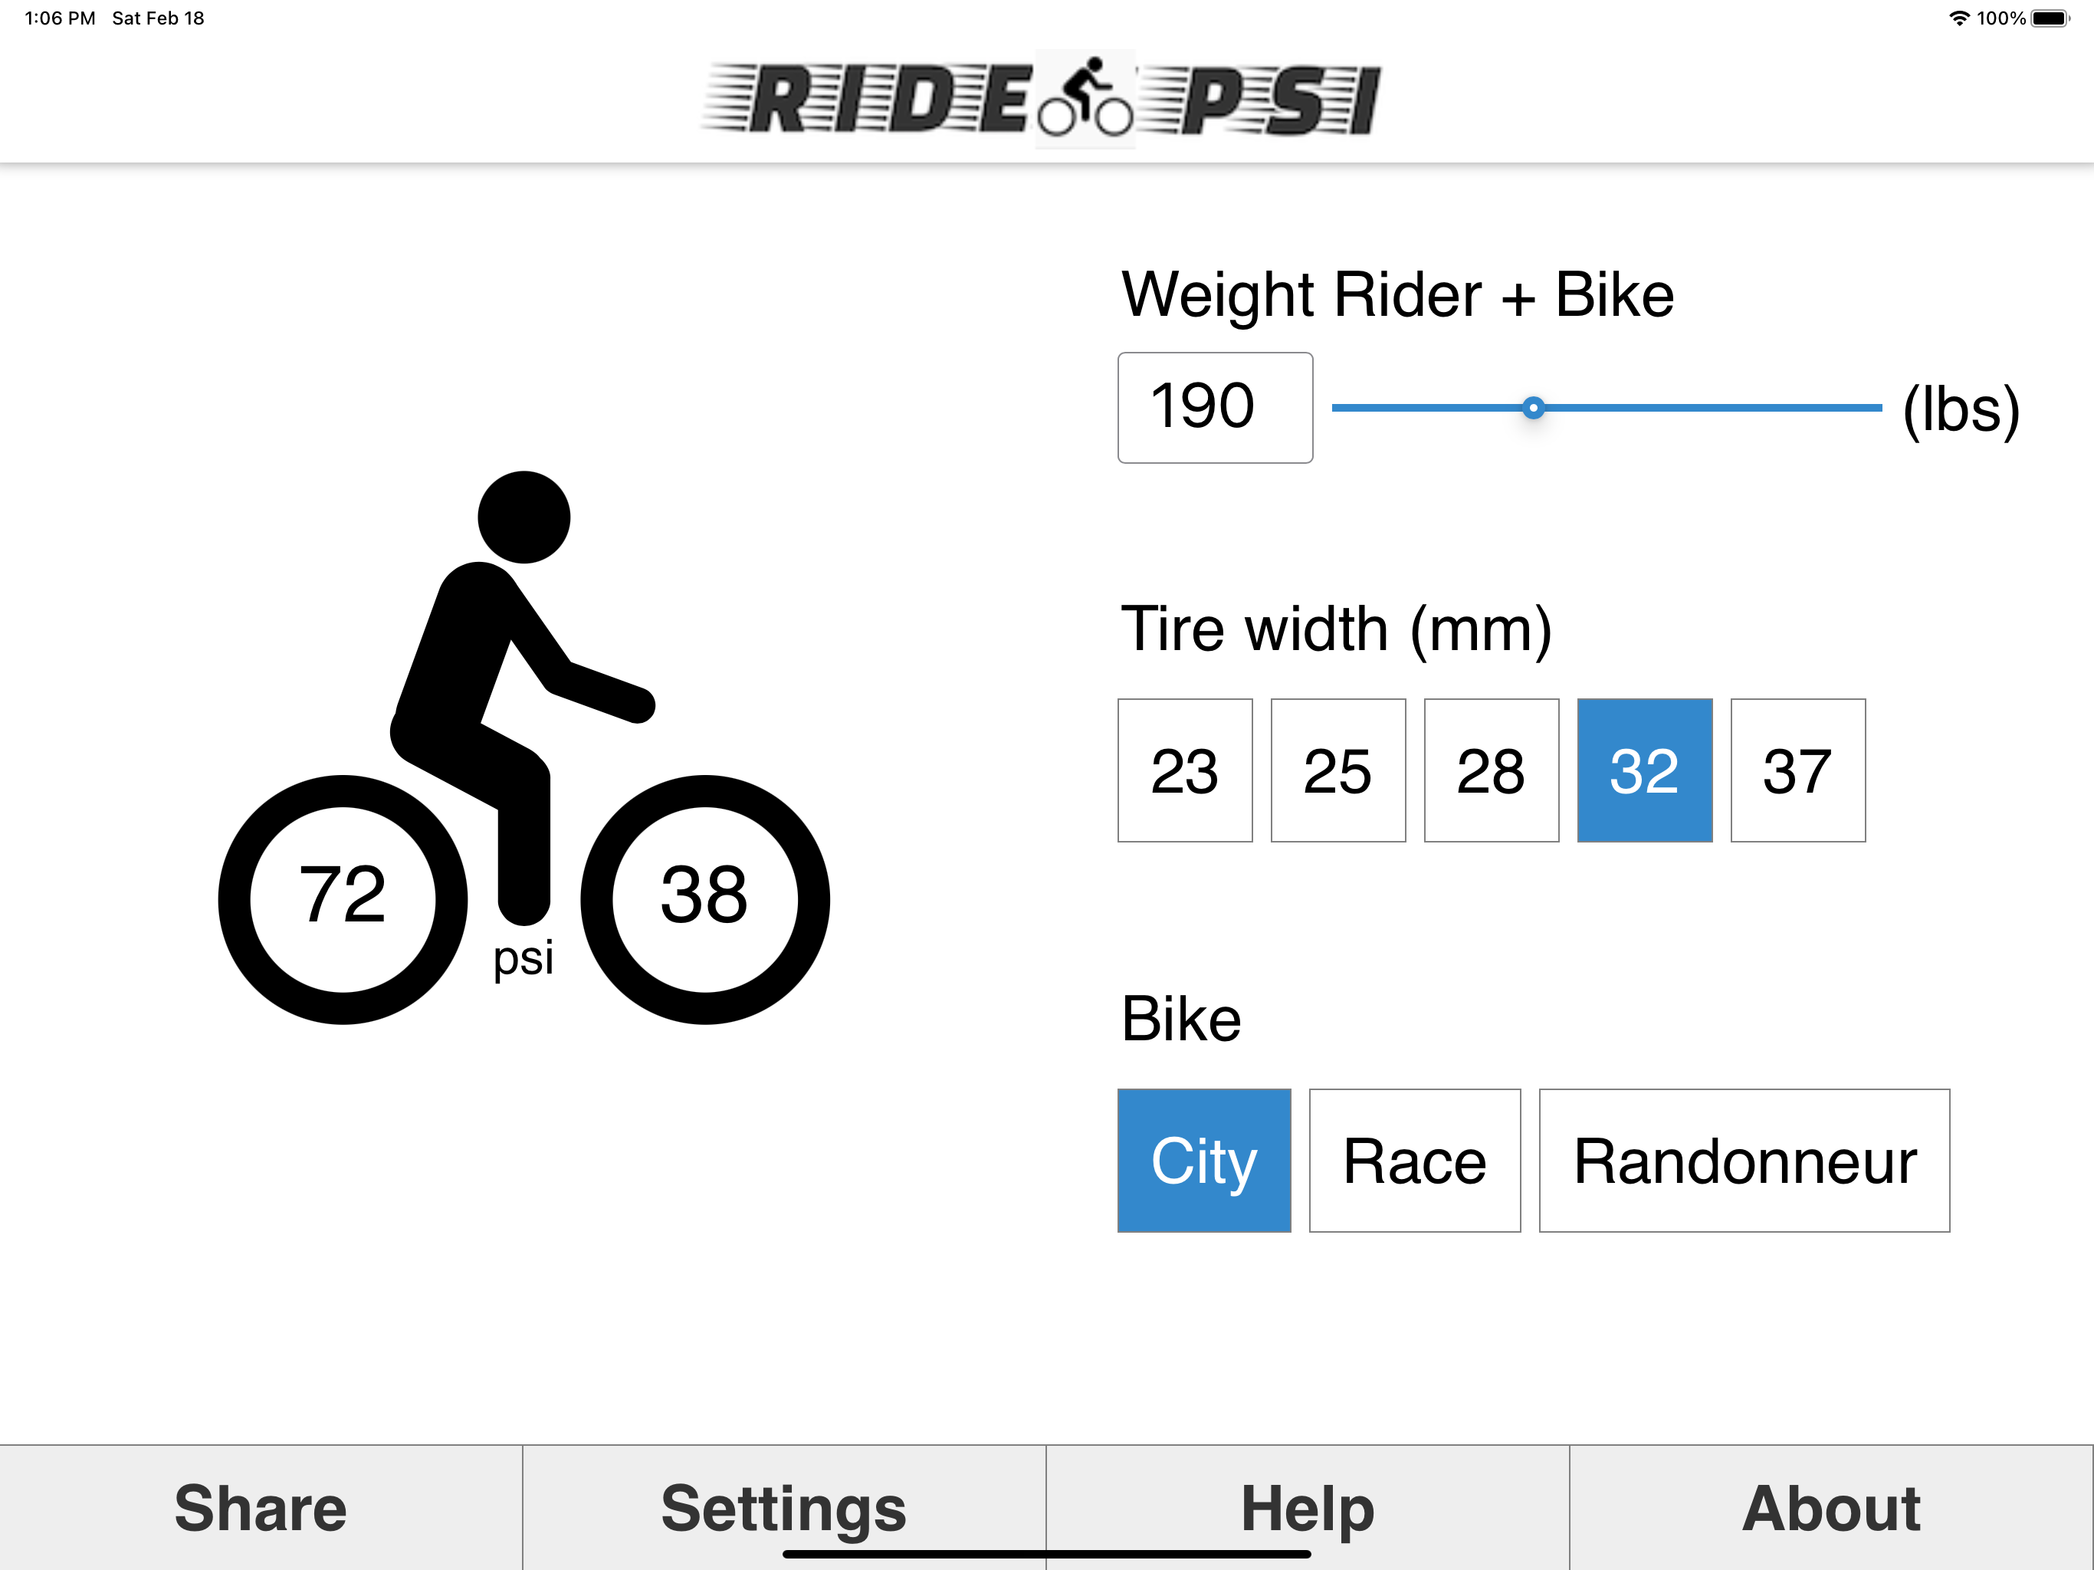Focus the weight field showing 190

point(1215,407)
